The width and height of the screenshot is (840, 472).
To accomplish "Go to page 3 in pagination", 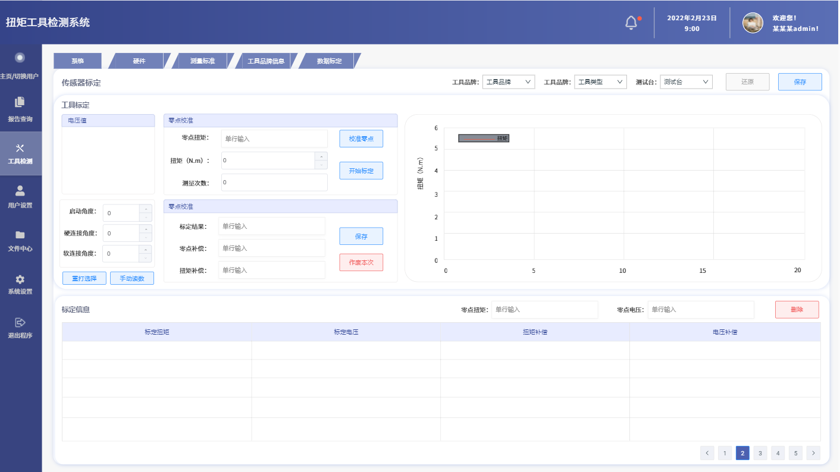I will pos(760,453).
